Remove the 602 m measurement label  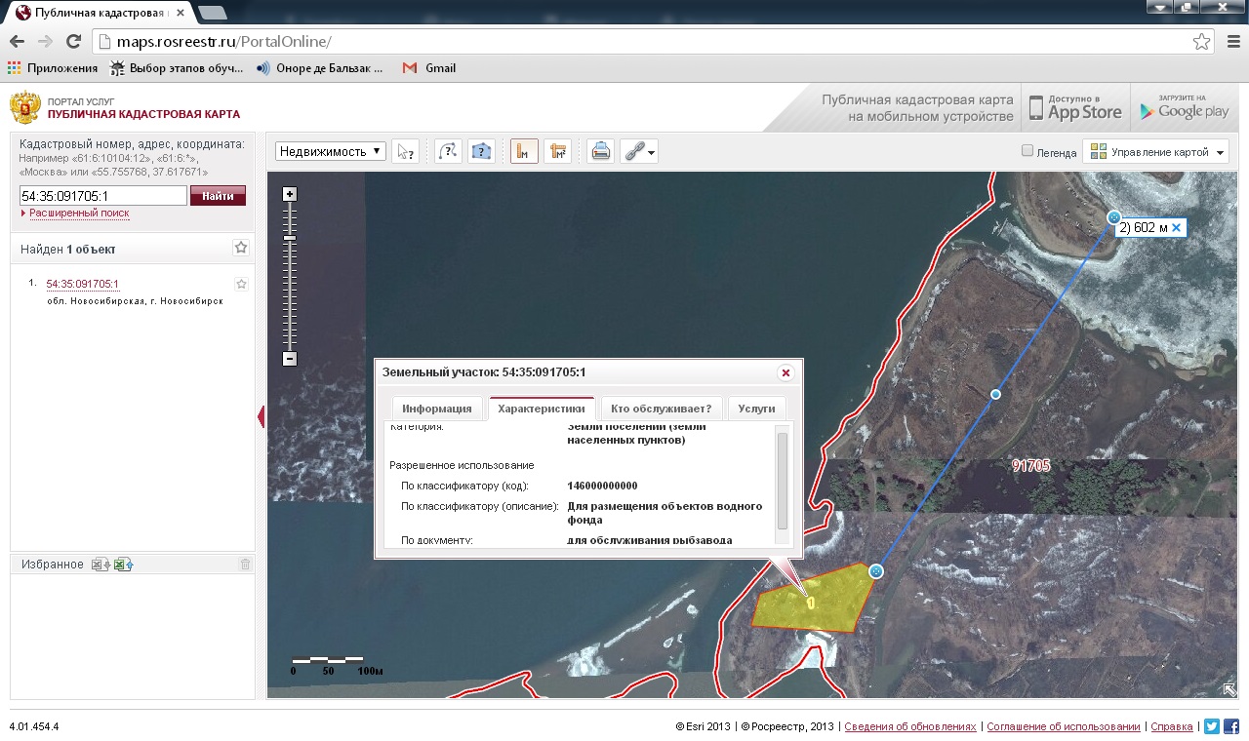pos(1176,228)
